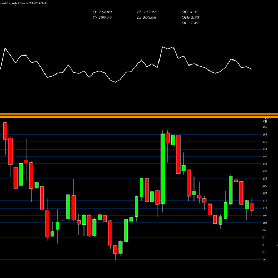Screen dimensions: 278x278
Task: Click the 116 price axis label
Action: tap(265, 201)
